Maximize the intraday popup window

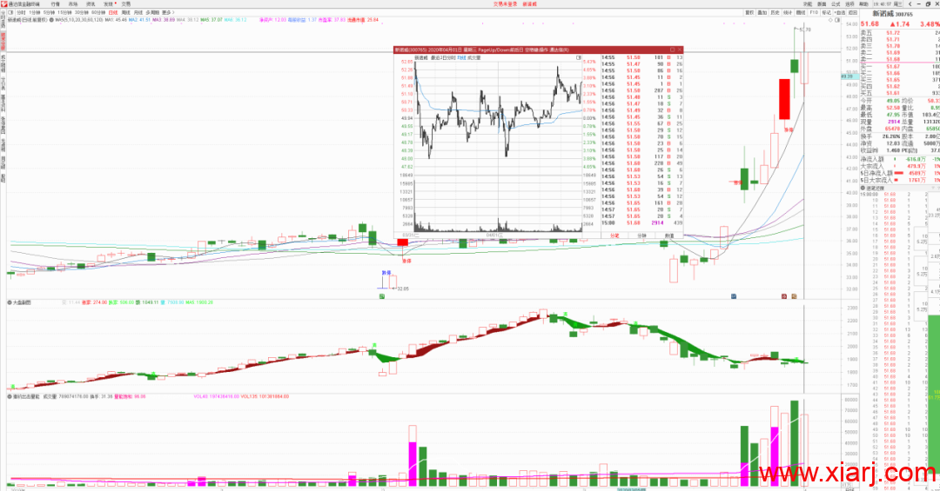(672, 50)
